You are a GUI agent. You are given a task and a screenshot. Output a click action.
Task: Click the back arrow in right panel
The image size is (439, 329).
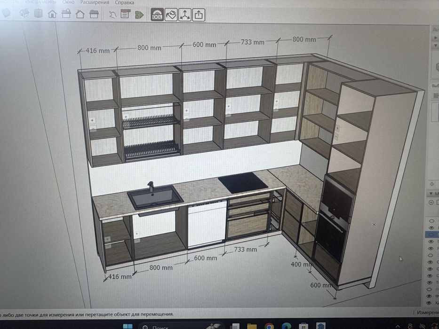click(432, 184)
